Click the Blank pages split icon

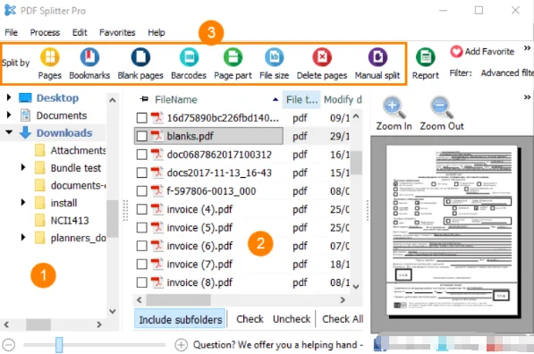[x=140, y=57]
